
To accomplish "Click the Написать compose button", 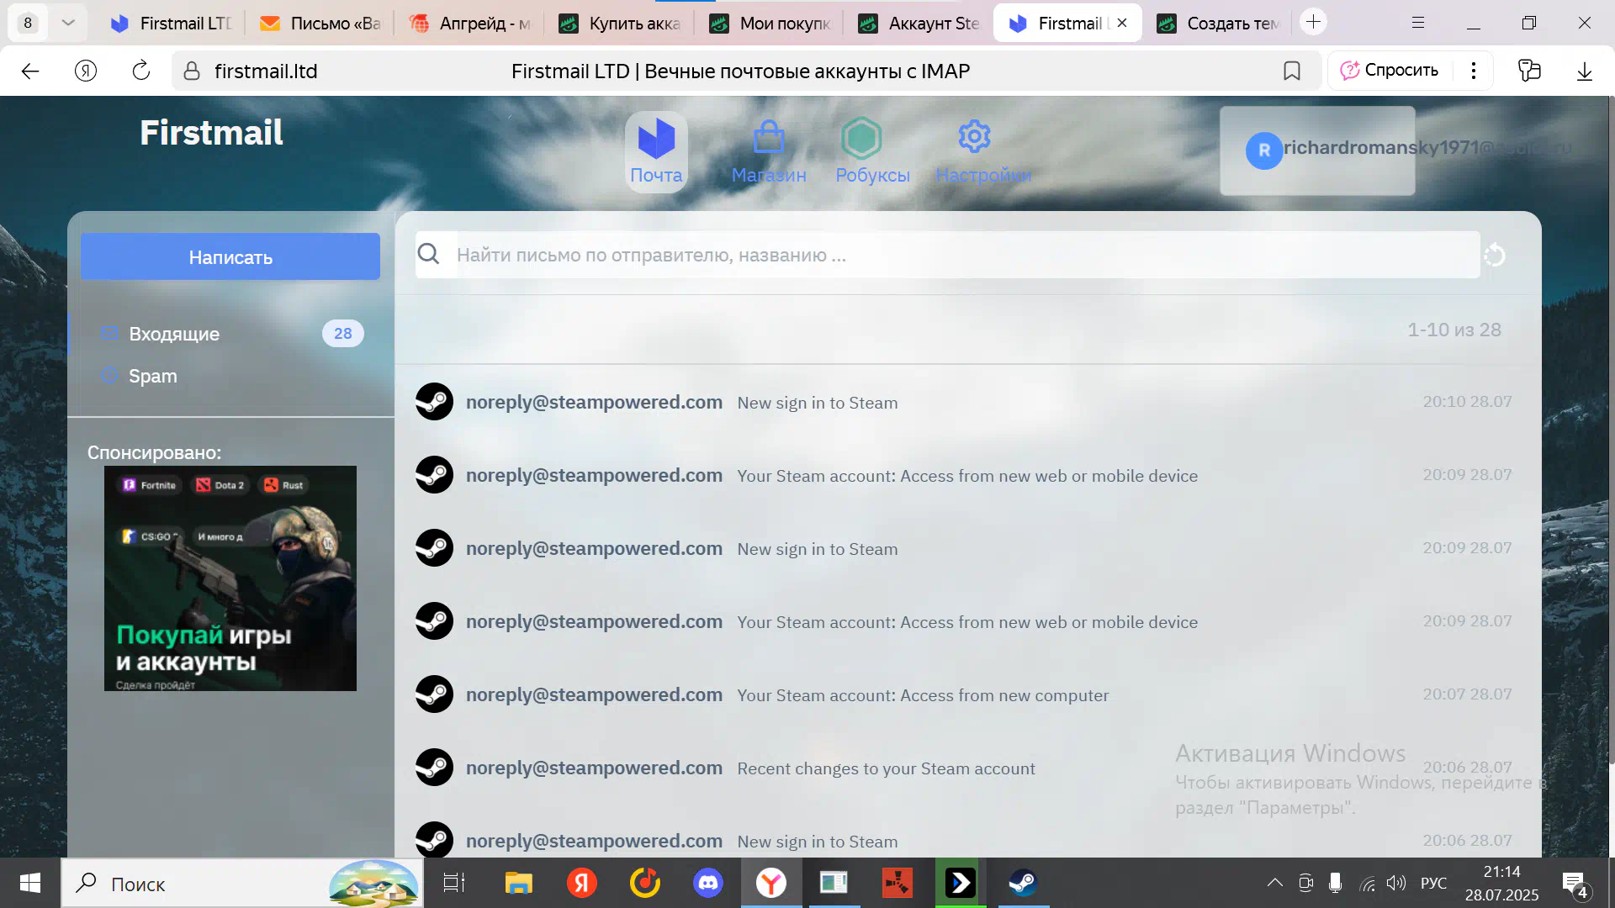I will [230, 256].
